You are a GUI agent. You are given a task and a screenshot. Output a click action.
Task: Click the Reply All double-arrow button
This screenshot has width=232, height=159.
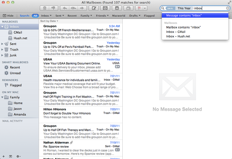click(73, 8)
